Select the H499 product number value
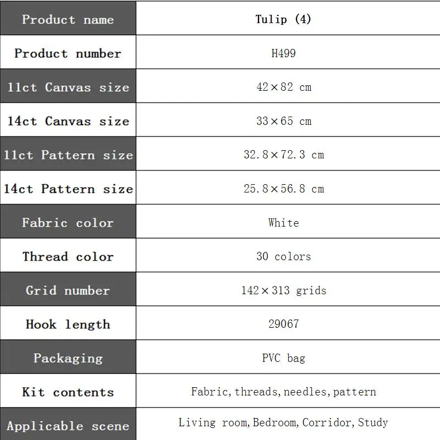 coord(283,53)
